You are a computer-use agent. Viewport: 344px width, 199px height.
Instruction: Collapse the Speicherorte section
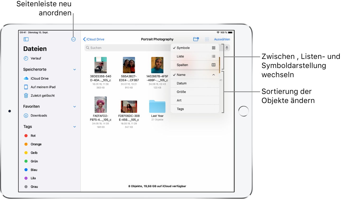(74, 70)
